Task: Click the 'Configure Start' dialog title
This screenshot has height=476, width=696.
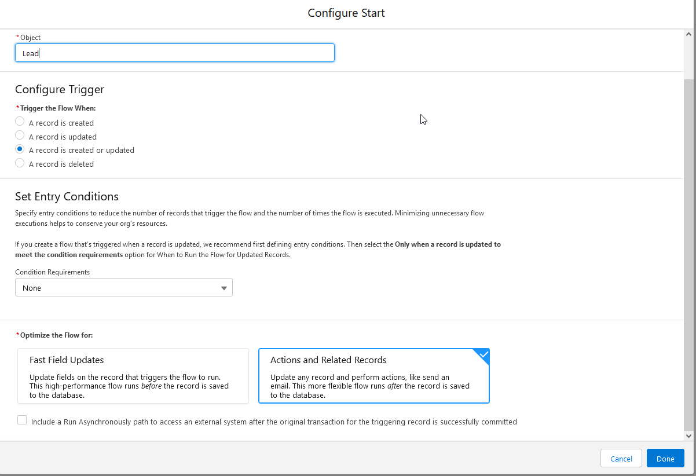Action: pyautogui.click(x=346, y=13)
